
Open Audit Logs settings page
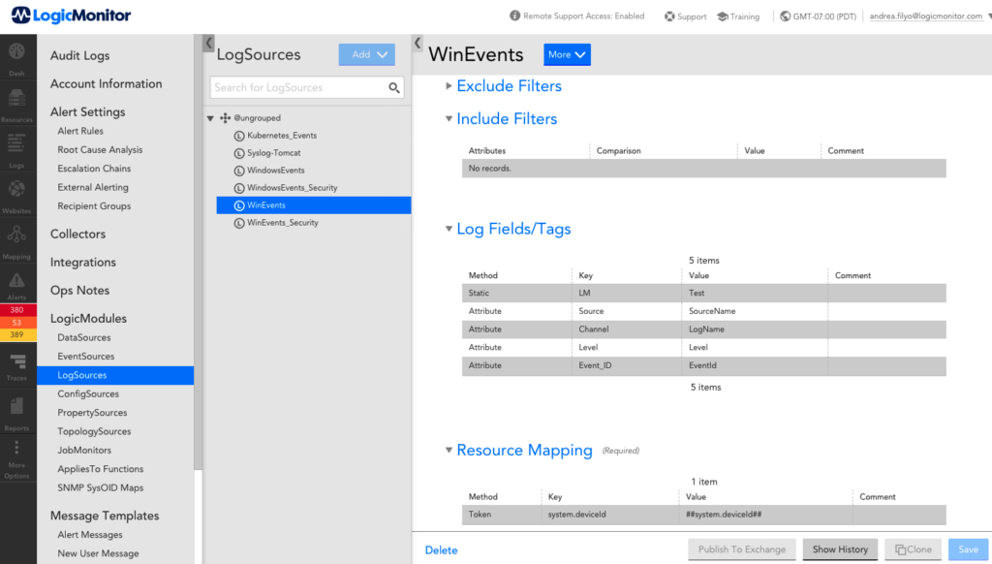pos(79,55)
